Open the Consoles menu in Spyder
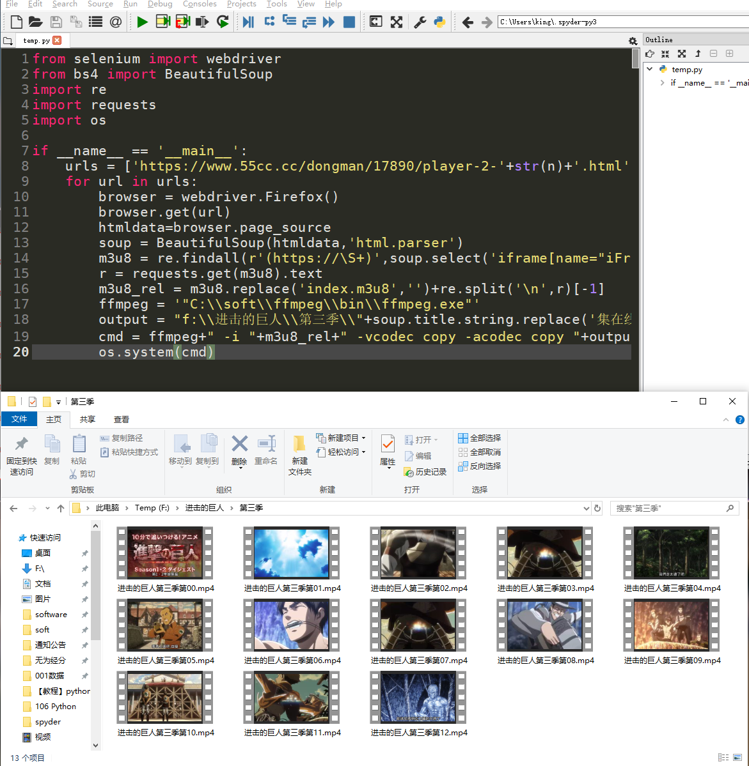 click(200, 4)
